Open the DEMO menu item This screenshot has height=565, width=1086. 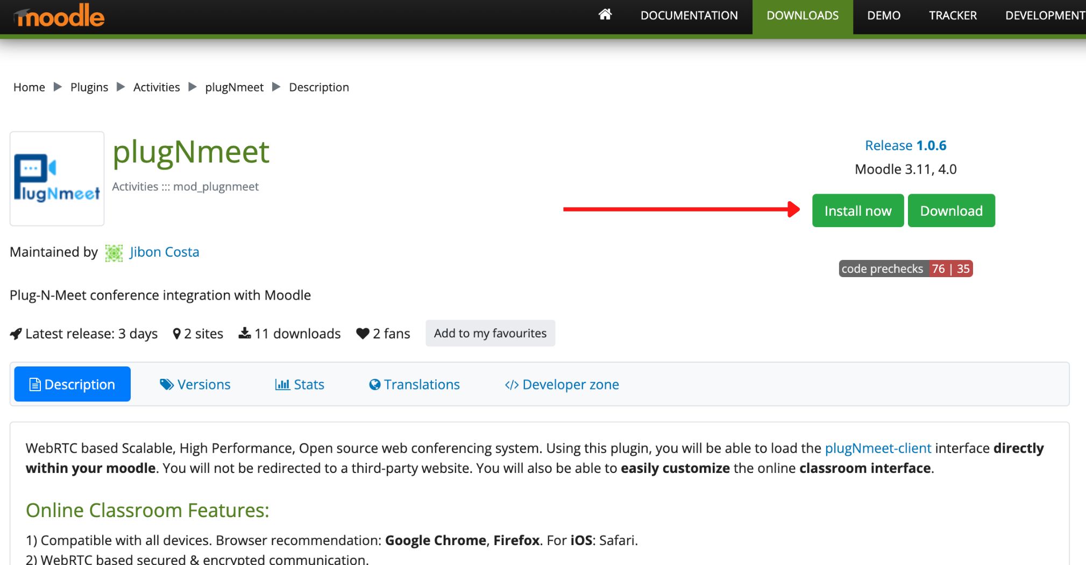pyautogui.click(x=883, y=15)
